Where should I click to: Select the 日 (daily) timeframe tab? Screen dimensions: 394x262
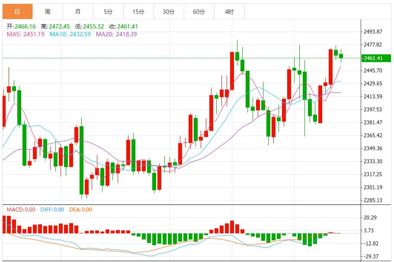pyautogui.click(x=17, y=12)
